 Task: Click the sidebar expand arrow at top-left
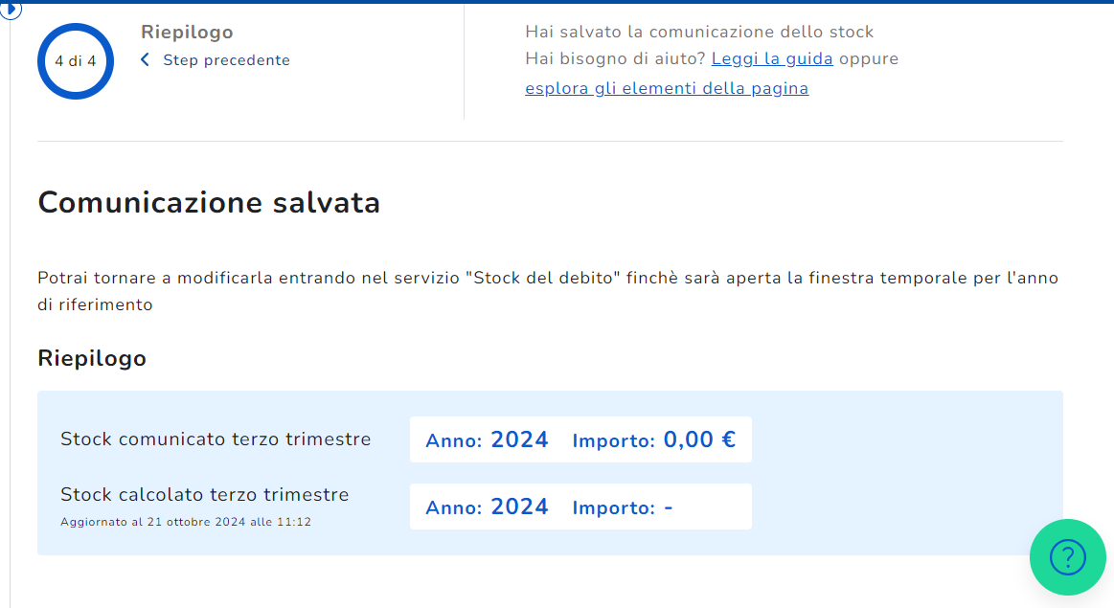11,10
